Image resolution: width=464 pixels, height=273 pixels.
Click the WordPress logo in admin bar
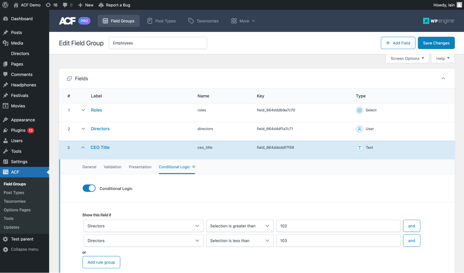coord(5,5)
